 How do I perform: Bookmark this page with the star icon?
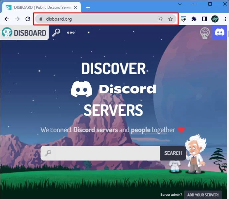[170, 19]
